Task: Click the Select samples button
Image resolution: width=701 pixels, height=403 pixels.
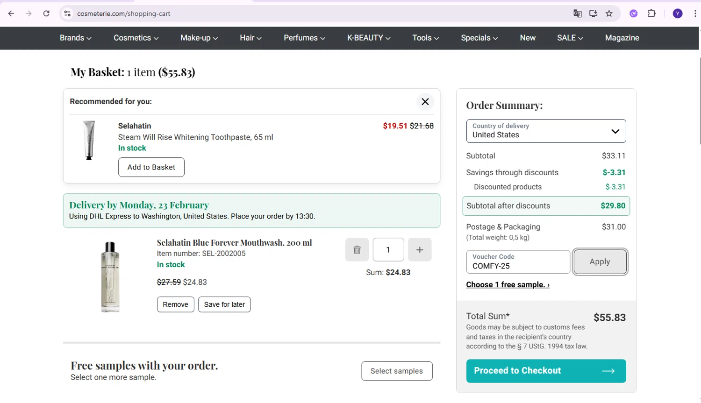Action: pos(397,371)
